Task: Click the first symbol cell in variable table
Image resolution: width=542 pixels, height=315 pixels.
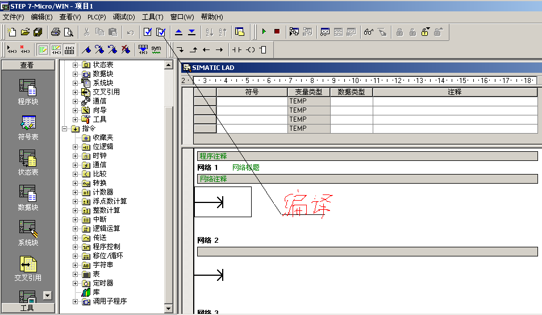Action: (x=252, y=101)
